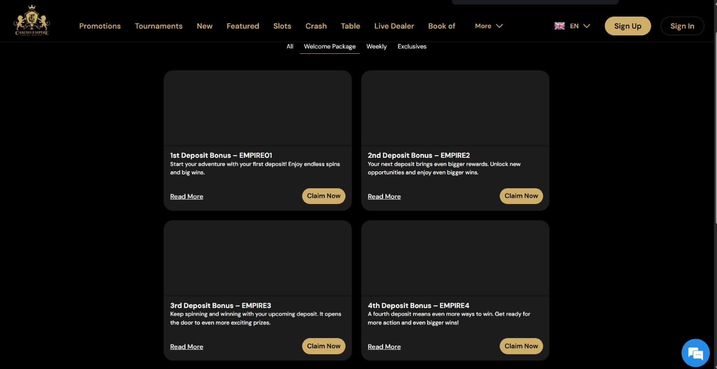Claim the 1st Deposit Bonus EMPIRE01
The image size is (717, 369).
pyautogui.click(x=324, y=196)
